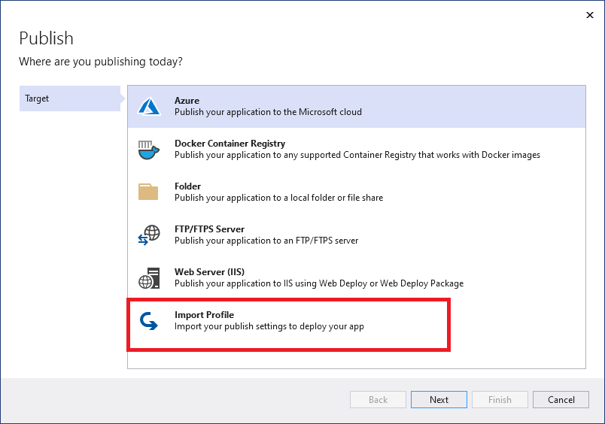Click the Azure logo icon
Image resolution: width=605 pixels, height=424 pixels.
tap(150, 107)
